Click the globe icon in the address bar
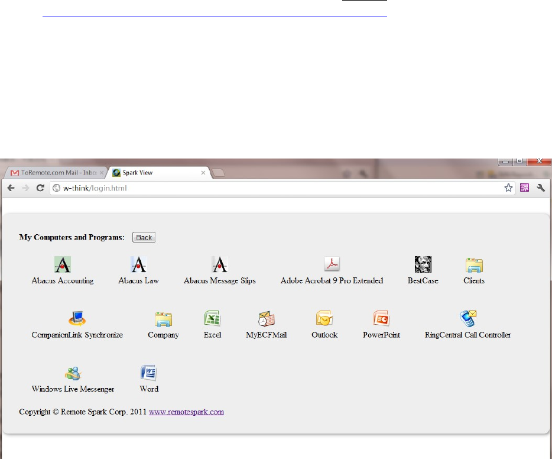Viewport: 552px width, 459px height. [56, 188]
